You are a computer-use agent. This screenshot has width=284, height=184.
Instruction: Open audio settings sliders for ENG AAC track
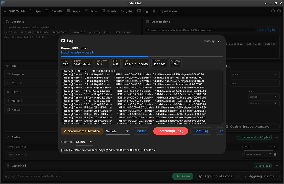275,154
